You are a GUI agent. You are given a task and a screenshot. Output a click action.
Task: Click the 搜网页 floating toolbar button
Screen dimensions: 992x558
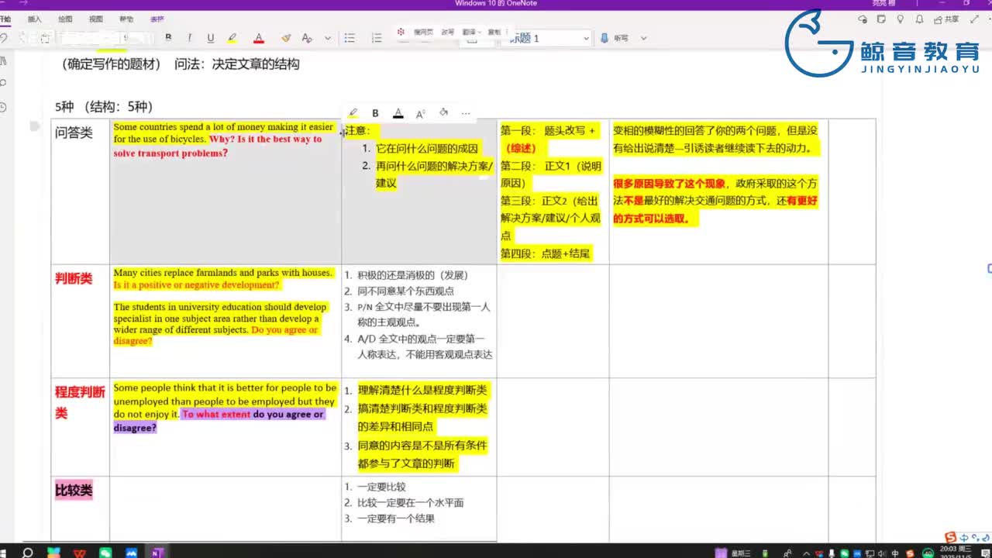424,33
